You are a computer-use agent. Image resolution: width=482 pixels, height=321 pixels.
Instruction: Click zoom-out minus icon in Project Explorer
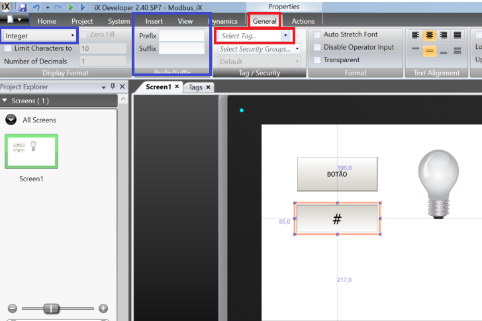[x=12, y=308]
